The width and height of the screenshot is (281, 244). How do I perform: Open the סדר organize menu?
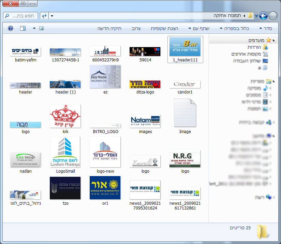[x=266, y=28]
